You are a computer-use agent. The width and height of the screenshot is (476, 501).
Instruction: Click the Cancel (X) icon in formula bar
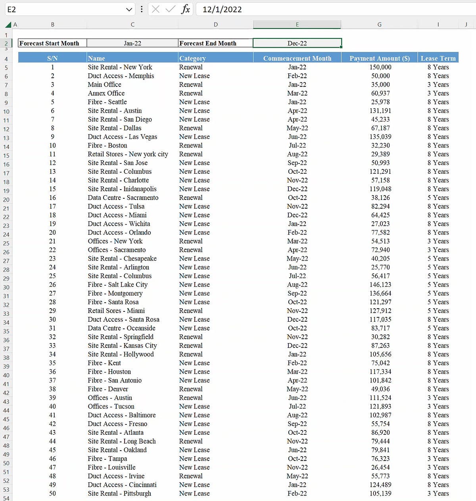156,9
